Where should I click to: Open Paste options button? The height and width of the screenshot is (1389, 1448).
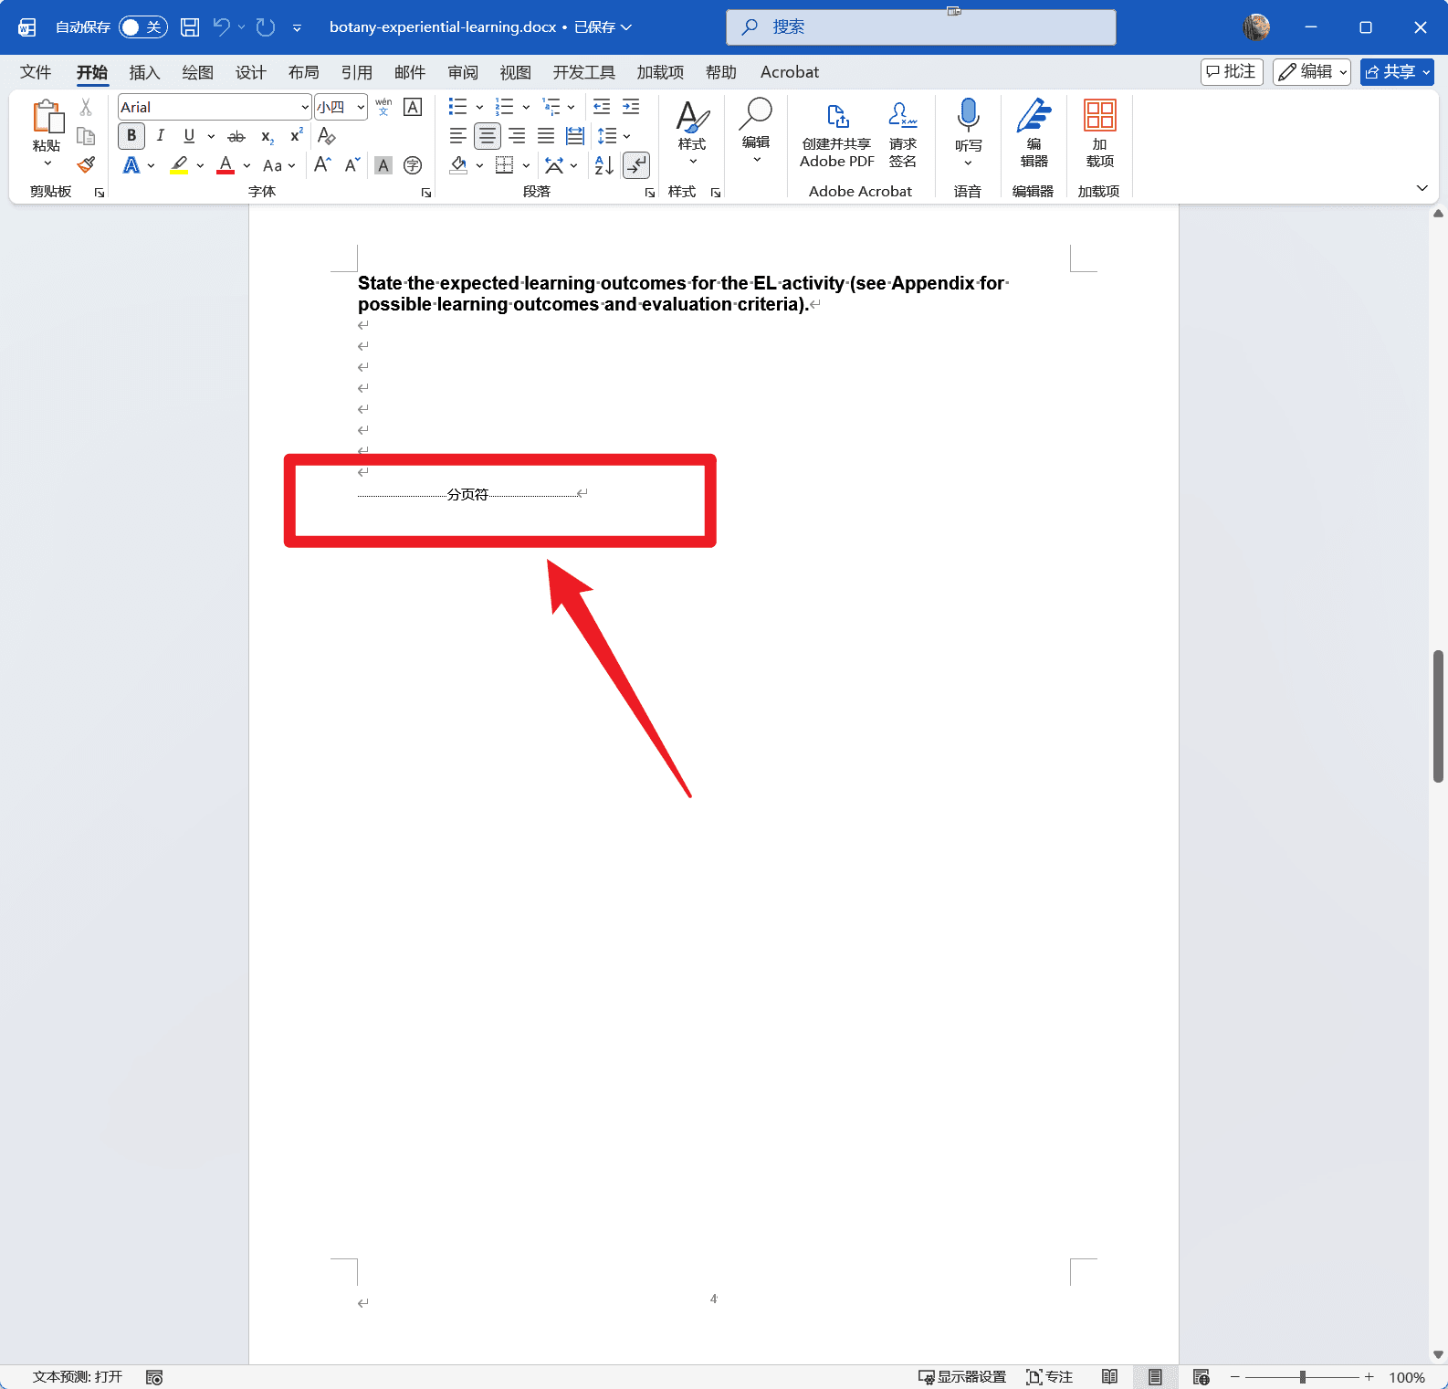click(x=47, y=134)
